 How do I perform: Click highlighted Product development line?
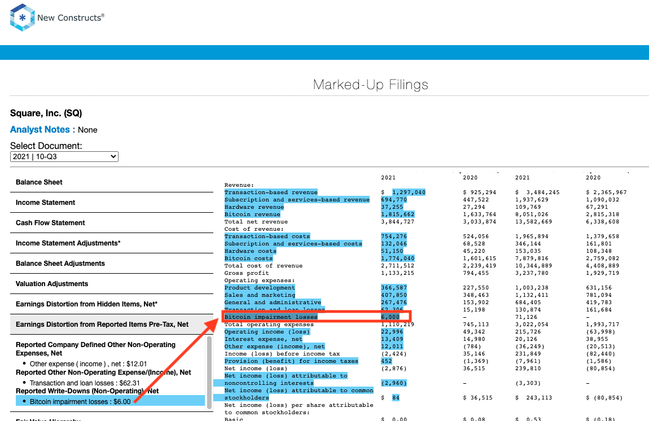[260, 288]
